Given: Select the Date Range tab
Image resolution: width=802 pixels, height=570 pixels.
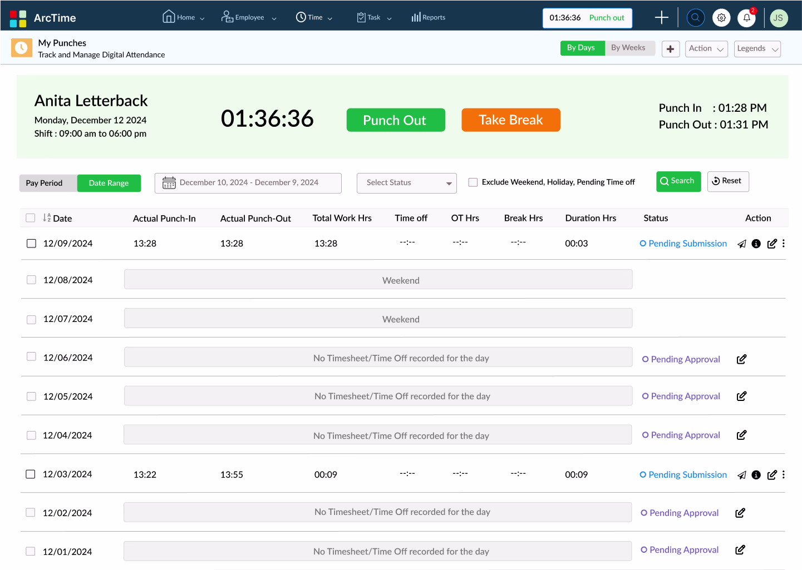Looking at the screenshot, I should [109, 183].
